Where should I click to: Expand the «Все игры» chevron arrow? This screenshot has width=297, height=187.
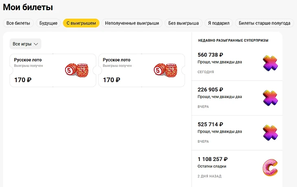tap(36, 44)
